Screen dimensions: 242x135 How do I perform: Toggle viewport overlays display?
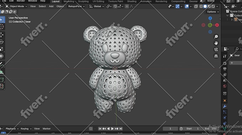[x=186, y=6]
